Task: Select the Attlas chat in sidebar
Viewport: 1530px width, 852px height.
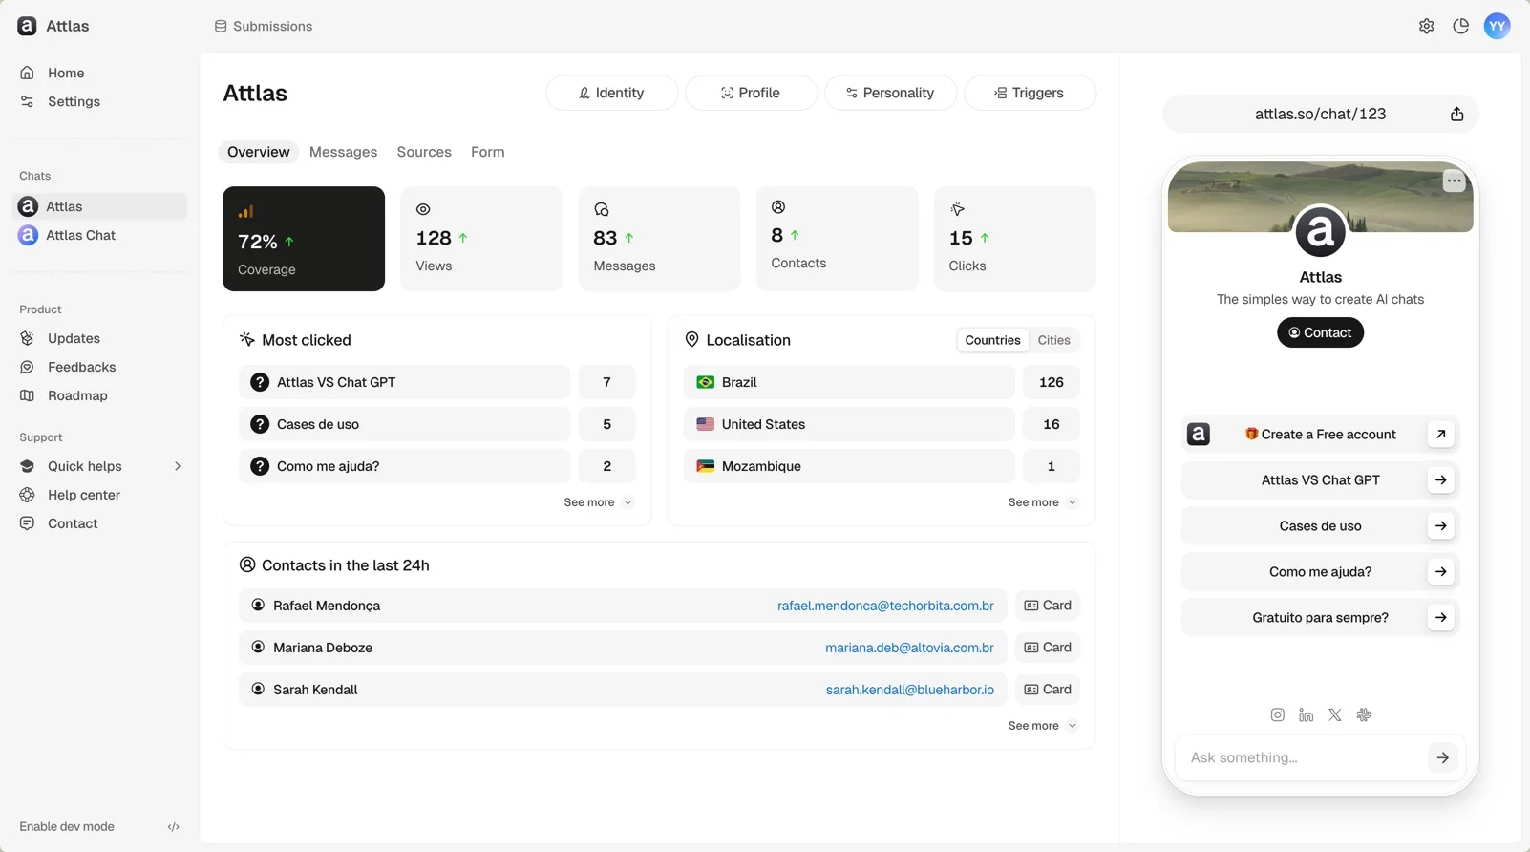Action: click(99, 206)
